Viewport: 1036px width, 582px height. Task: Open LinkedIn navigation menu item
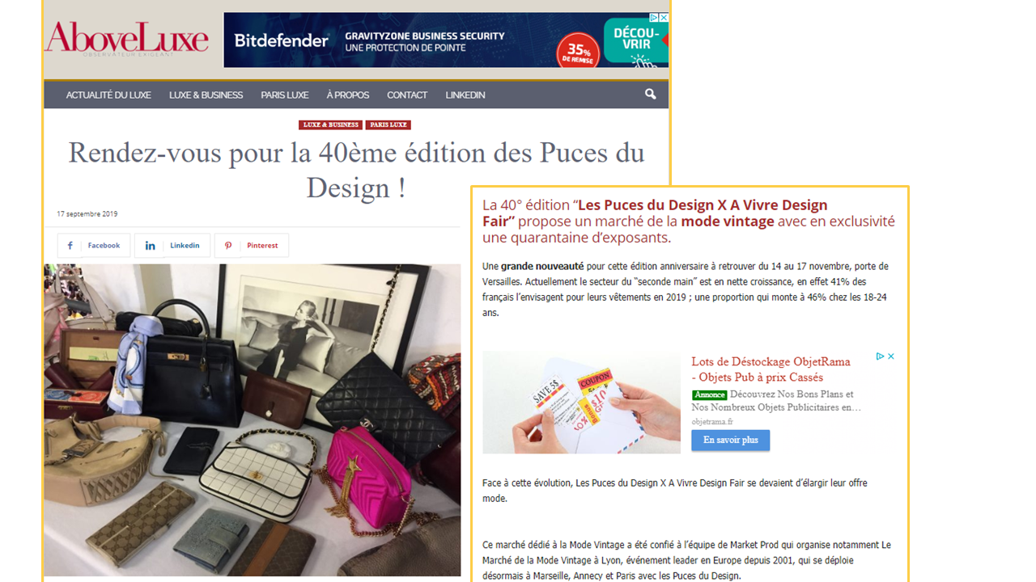tap(465, 95)
